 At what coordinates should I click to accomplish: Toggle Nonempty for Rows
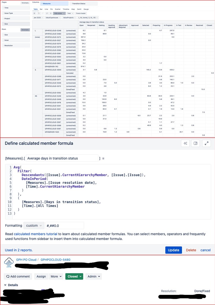coord(25,30)
